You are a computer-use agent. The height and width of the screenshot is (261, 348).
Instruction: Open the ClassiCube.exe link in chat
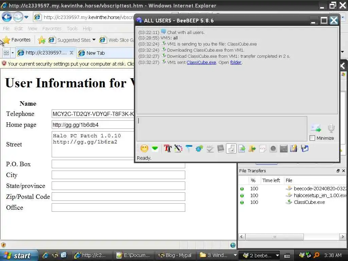pyautogui.click(x=201, y=63)
